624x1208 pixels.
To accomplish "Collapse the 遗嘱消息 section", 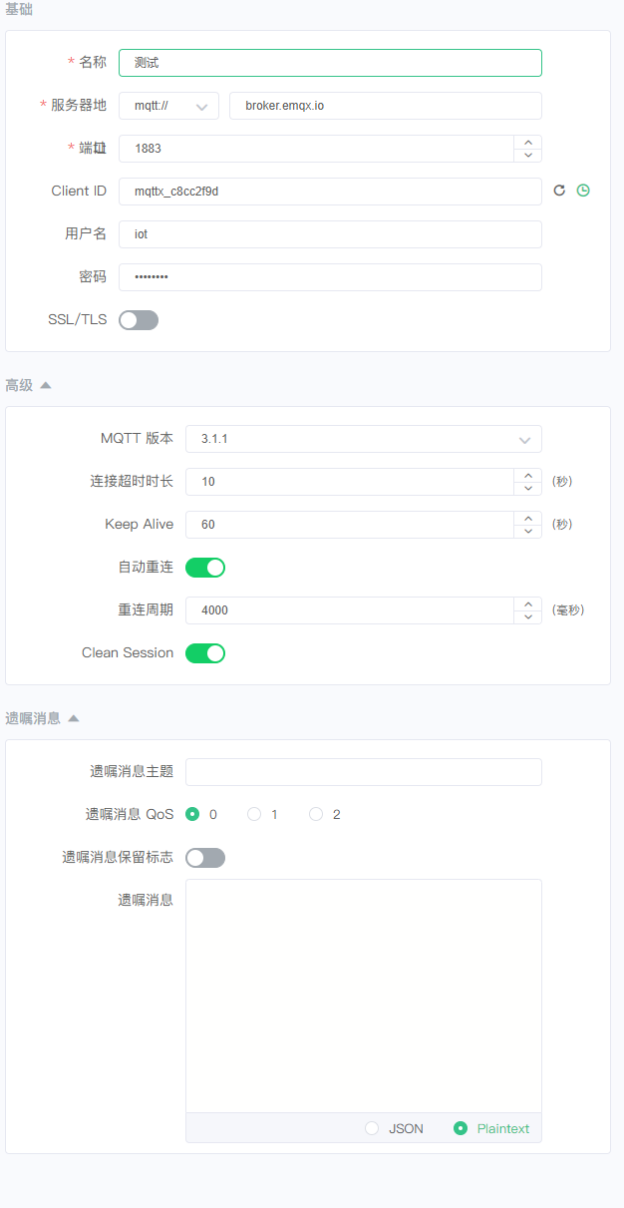I will click(73, 718).
